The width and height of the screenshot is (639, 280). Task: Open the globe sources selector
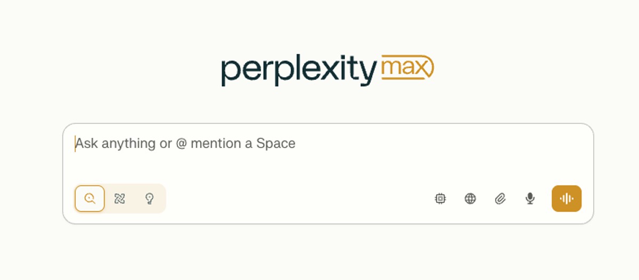(x=470, y=199)
